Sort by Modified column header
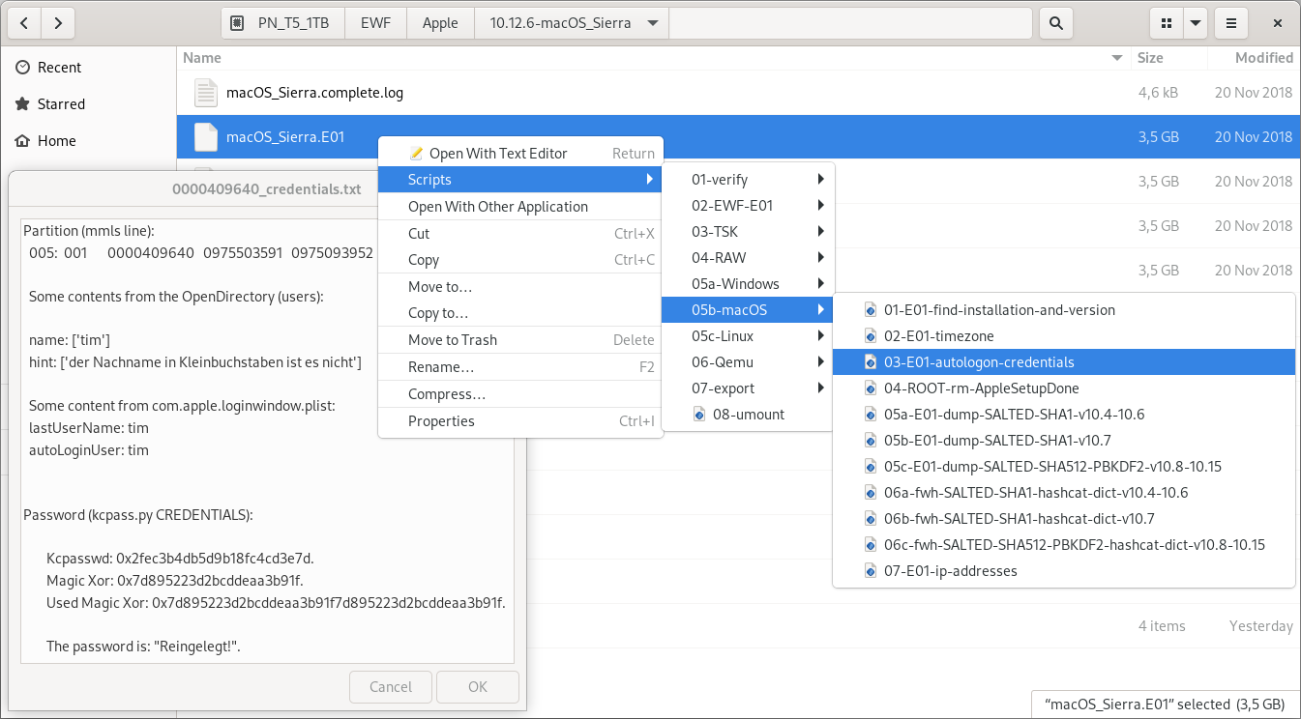The width and height of the screenshot is (1301, 719). [x=1263, y=58]
